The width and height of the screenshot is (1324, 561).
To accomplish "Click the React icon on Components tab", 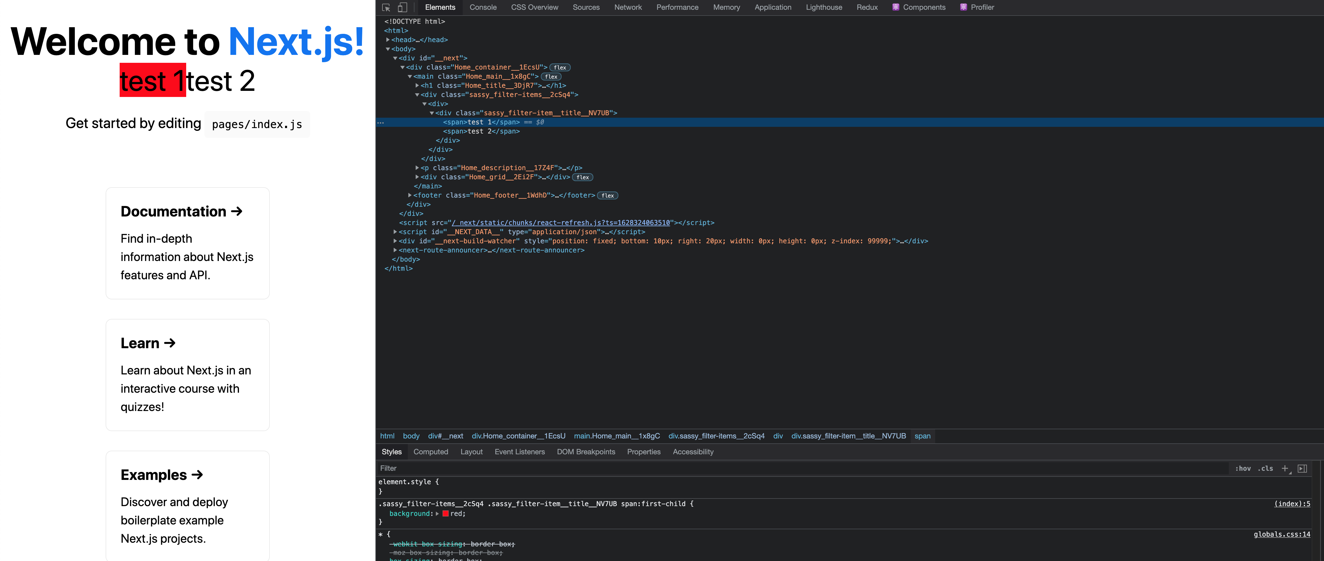I will pyautogui.click(x=896, y=7).
